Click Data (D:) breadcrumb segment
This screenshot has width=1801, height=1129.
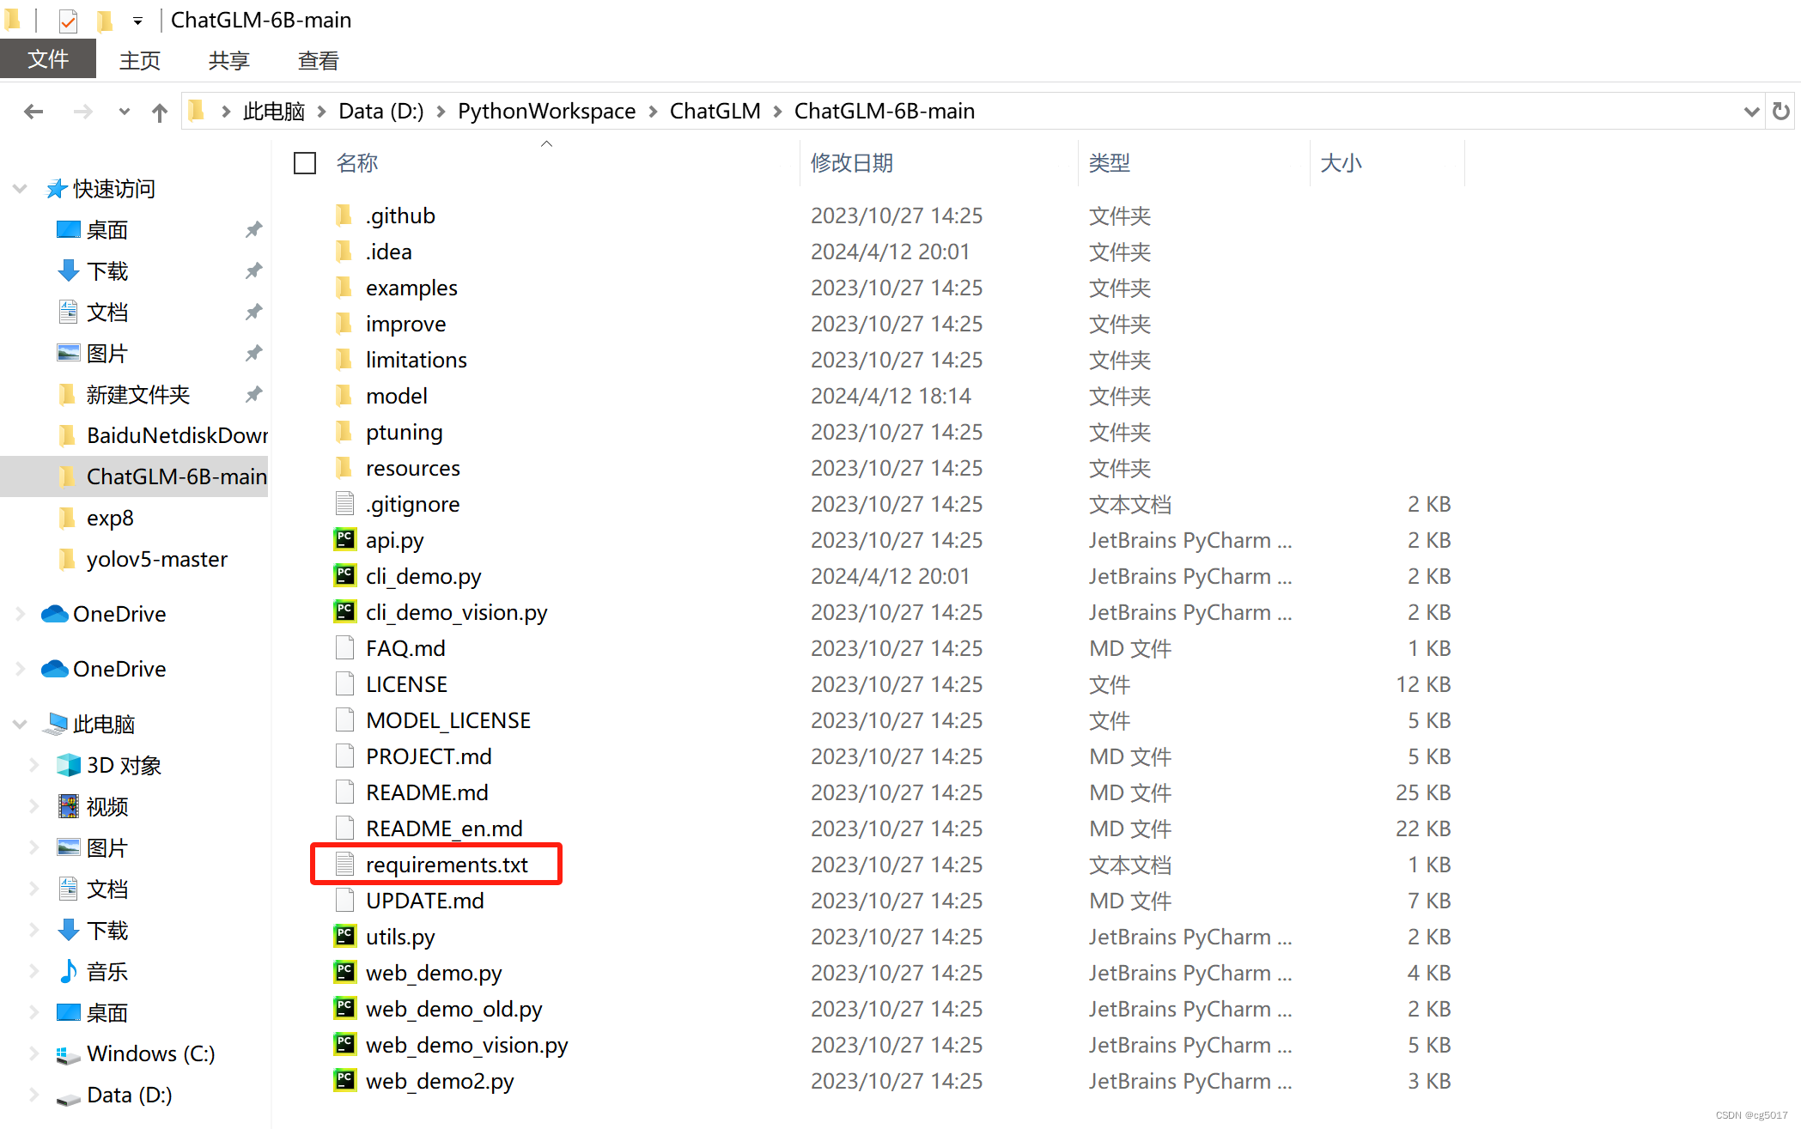[x=381, y=112]
